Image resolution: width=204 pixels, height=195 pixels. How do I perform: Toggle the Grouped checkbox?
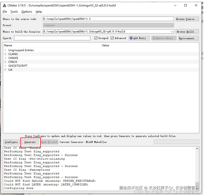[x=96, y=38]
